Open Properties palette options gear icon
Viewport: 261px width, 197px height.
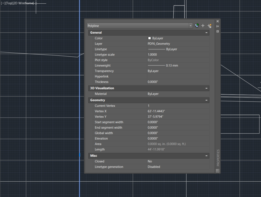pyautogui.click(x=218, y=31)
